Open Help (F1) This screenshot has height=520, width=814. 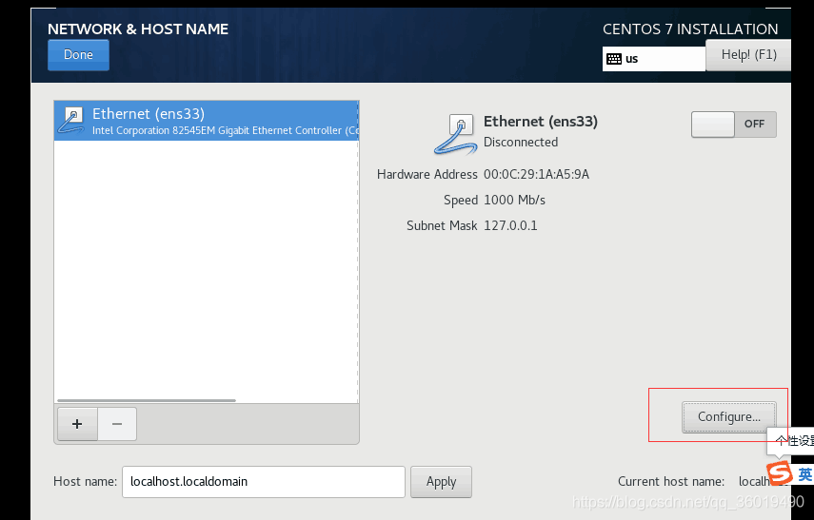[x=748, y=55]
